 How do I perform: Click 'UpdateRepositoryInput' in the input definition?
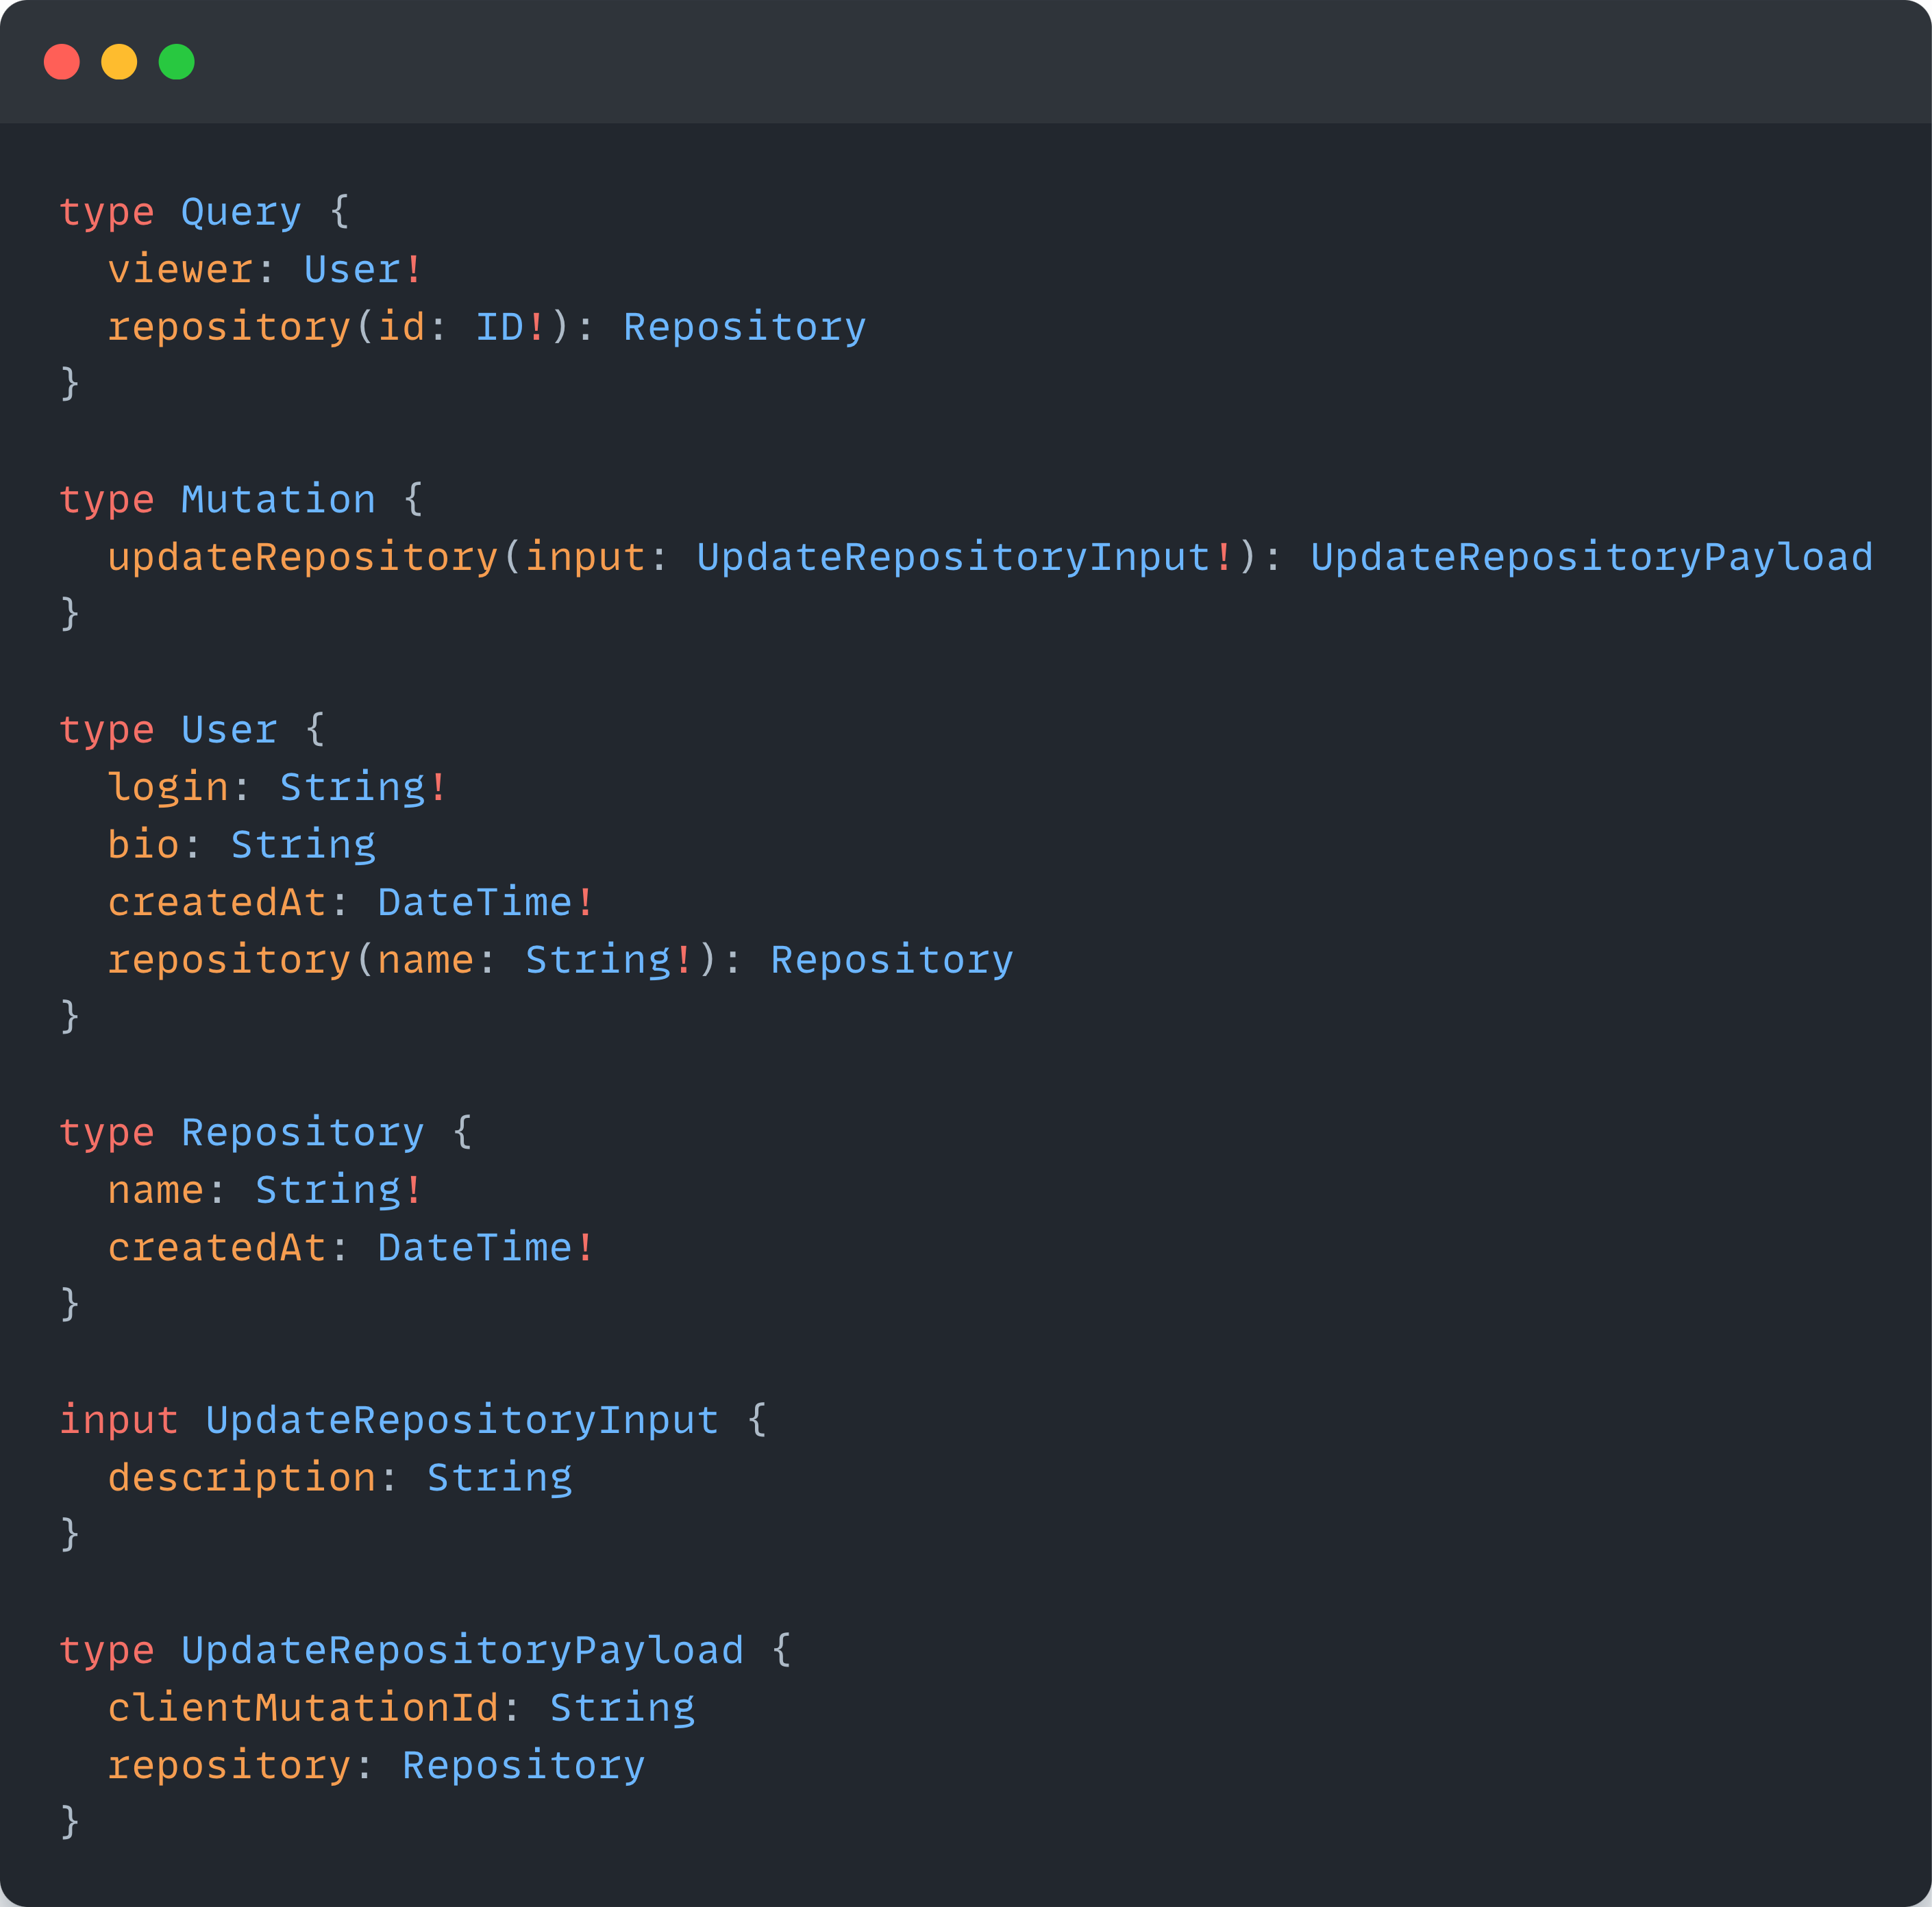click(x=462, y=1421)
